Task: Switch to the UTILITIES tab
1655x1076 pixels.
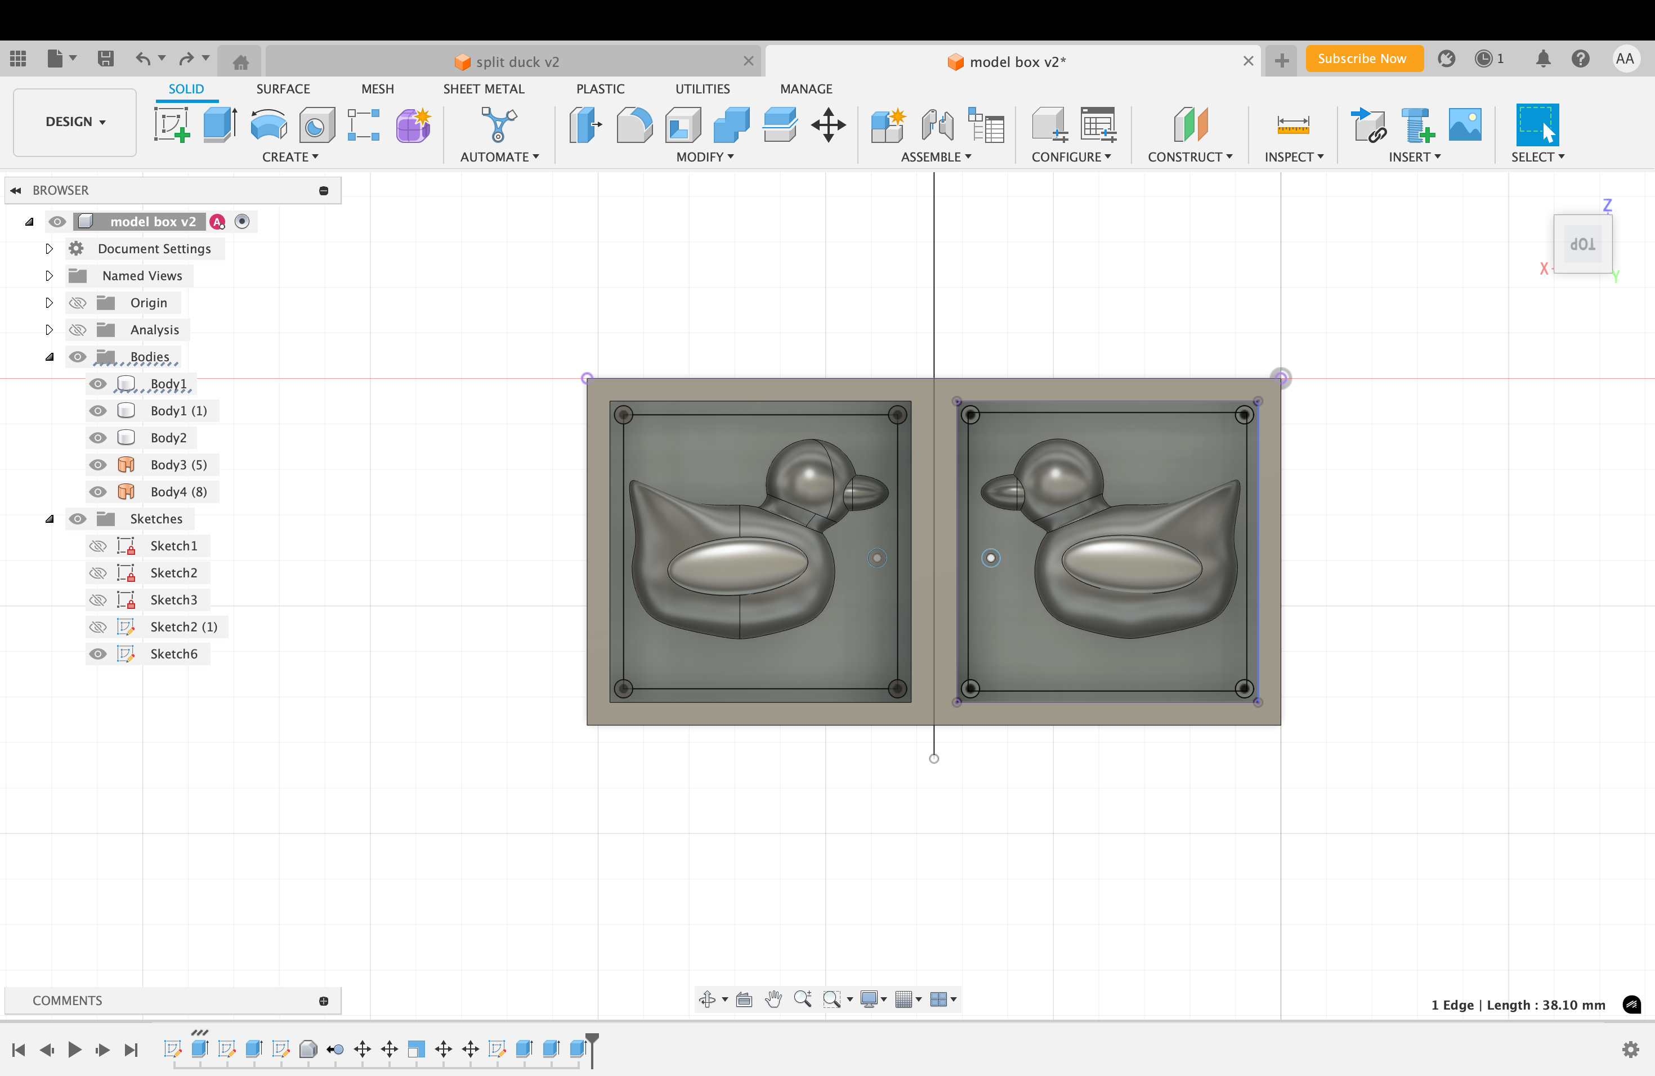Action: coord(703,89)
